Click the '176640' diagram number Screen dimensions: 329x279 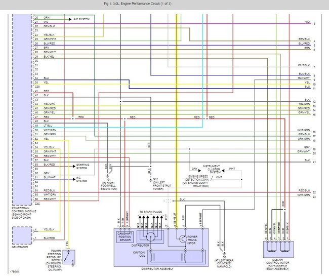point(14,271)
